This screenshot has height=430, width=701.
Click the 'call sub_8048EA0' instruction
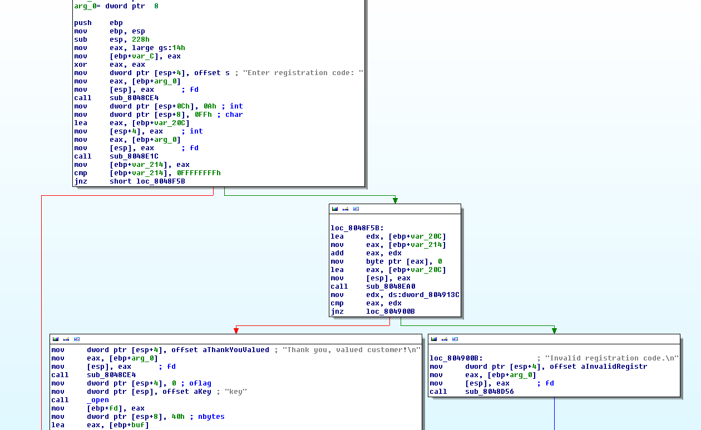click(373, 286)
